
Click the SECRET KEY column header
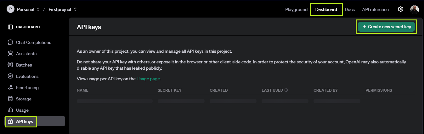pyautogui.click(x=170, y=90)
